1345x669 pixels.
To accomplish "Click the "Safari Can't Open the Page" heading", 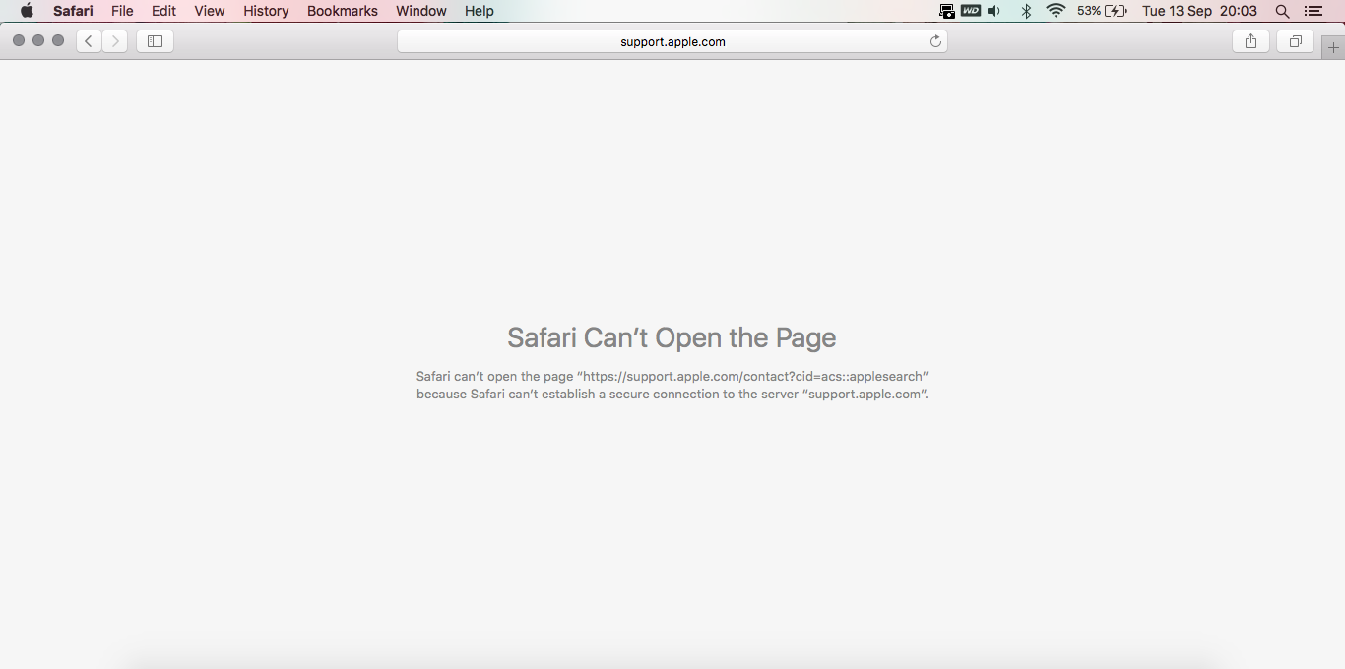I will point(672,337).
